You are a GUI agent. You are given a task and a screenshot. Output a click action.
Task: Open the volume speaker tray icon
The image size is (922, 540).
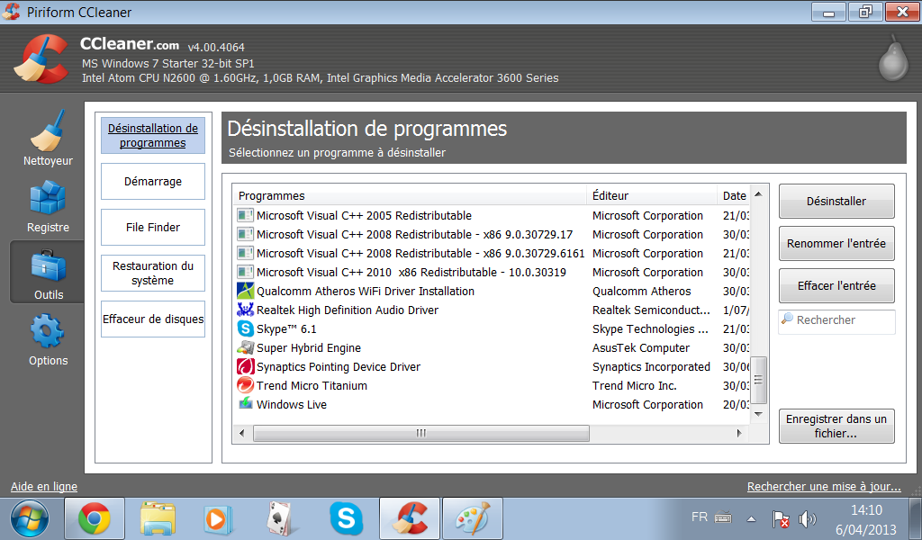[x=807, y=519]
